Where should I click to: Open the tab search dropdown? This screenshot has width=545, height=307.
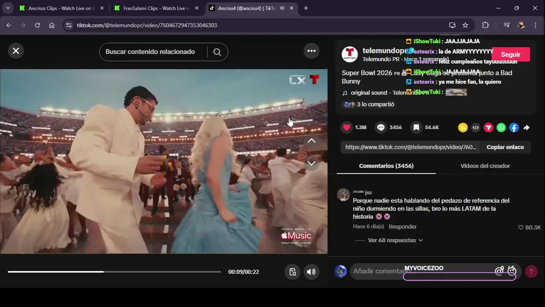(x=8, y=8)
